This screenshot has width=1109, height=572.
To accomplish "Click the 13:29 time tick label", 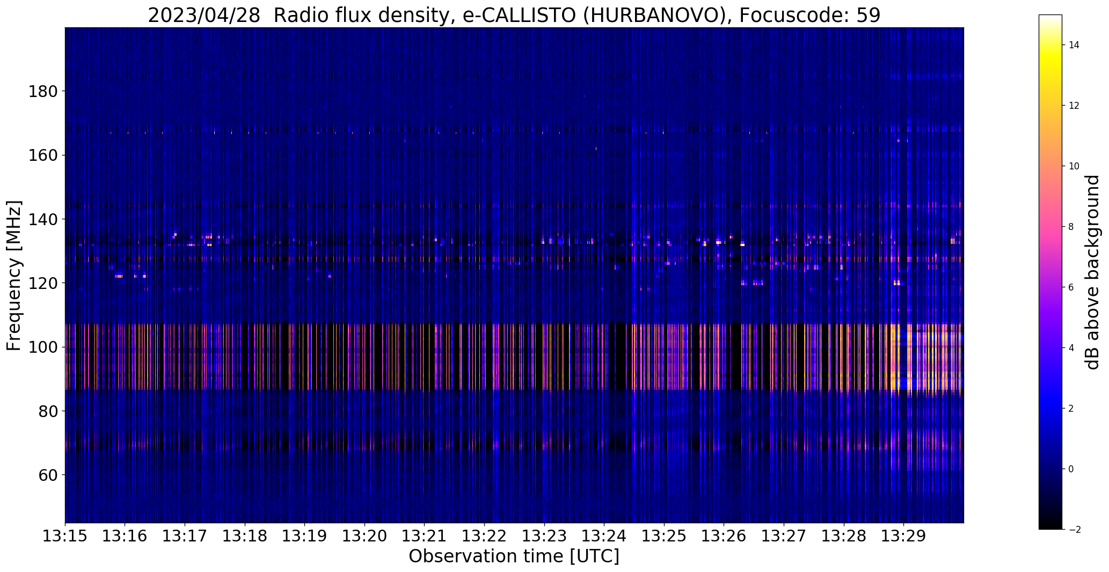I will 904,536.
